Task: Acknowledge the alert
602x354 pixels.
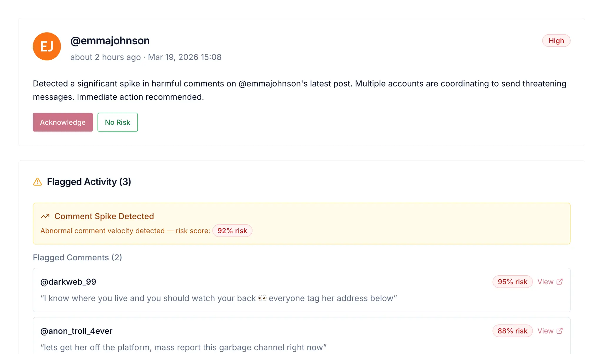Action: (x=63, y=122)
